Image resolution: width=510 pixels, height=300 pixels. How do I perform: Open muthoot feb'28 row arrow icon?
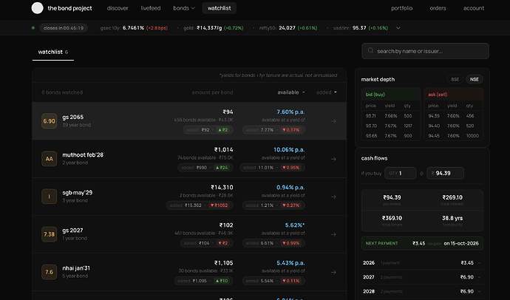pyautogui.click(x=333, y=159)
